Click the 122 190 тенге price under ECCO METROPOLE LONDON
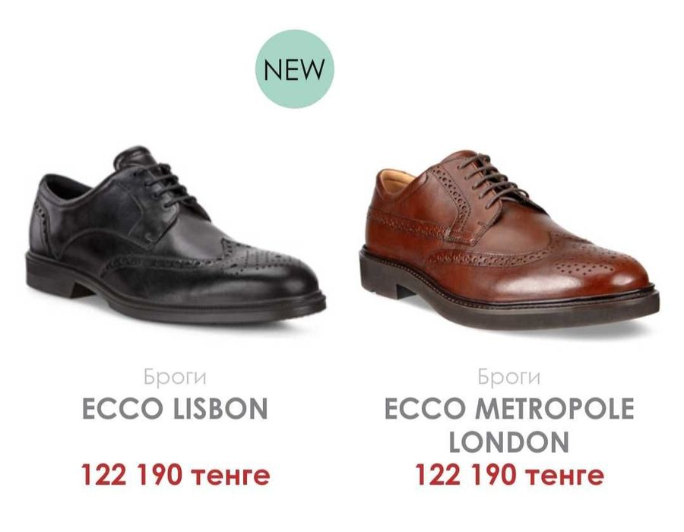 pyautogui.click(x=509, y=474)
